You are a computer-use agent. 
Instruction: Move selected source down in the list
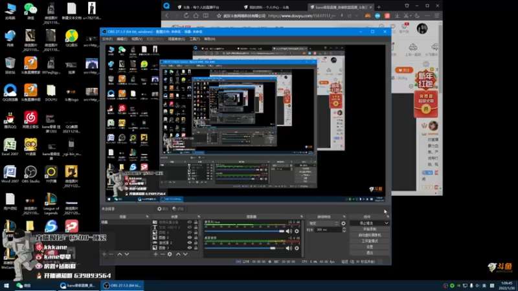[x=185, y=254]
